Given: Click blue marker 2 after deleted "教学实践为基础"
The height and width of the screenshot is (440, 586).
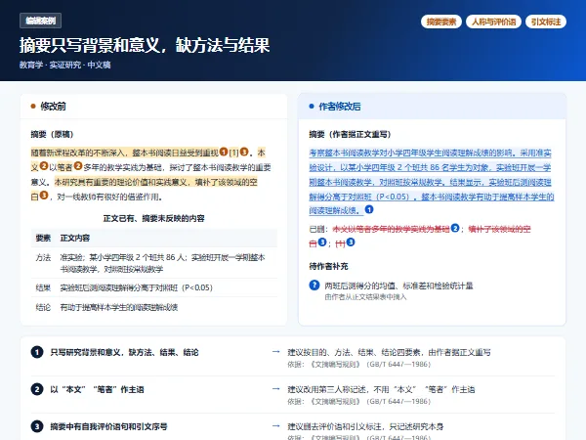Looking at the screenshot, I should (455, 228).
